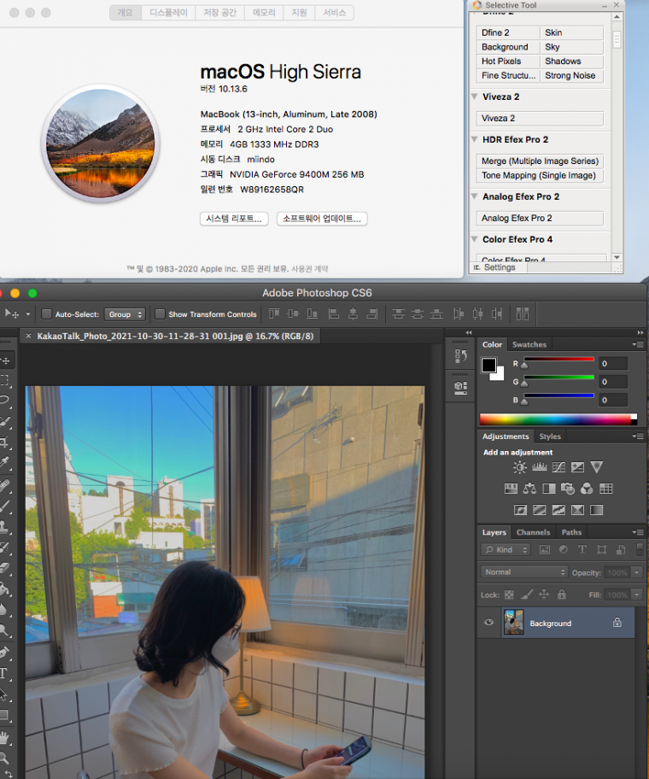Add a Black & White adjustment
The width and height of the screenshot is (649, 779).
click(x=549, y=489)
